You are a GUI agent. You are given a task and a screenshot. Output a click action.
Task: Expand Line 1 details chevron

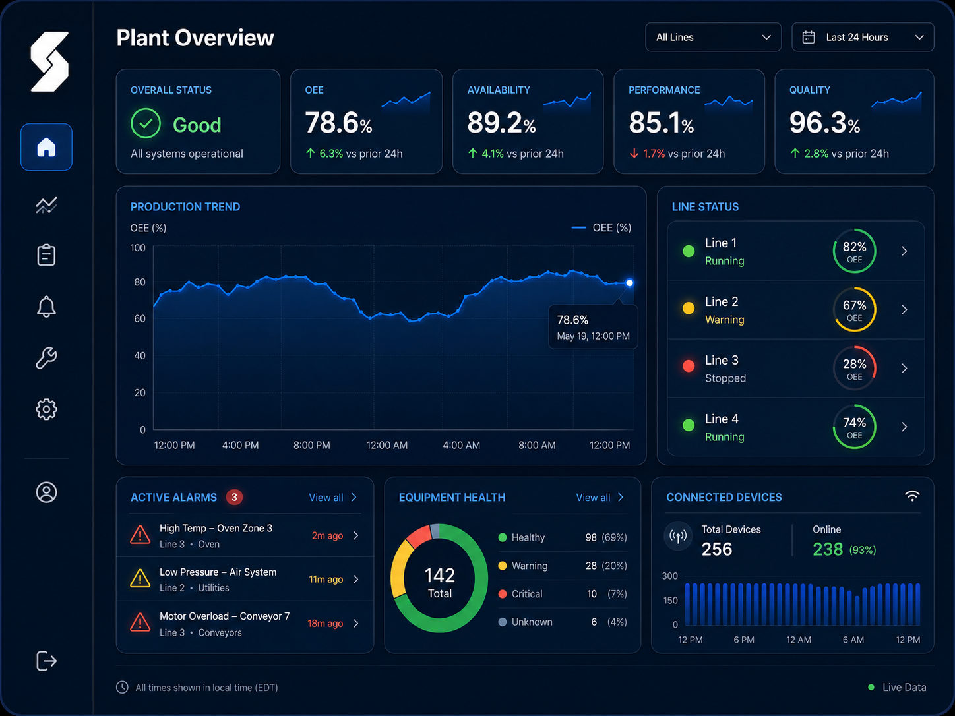point(904,251)
